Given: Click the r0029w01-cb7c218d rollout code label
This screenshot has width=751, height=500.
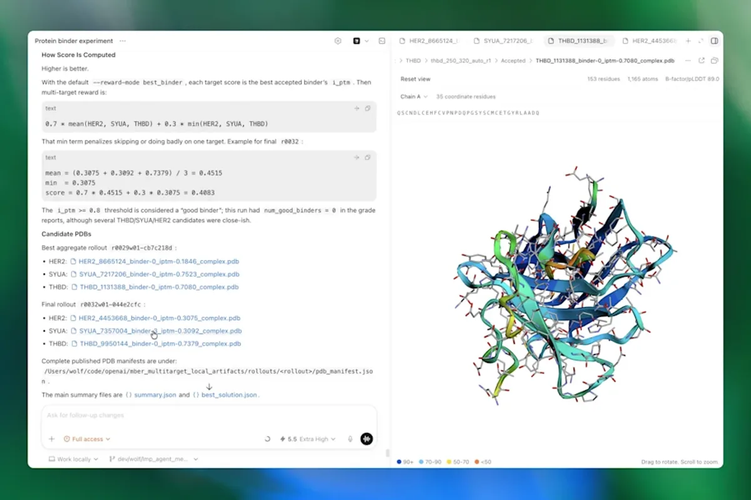Looking at the screenshot, I should coord(141,248).
